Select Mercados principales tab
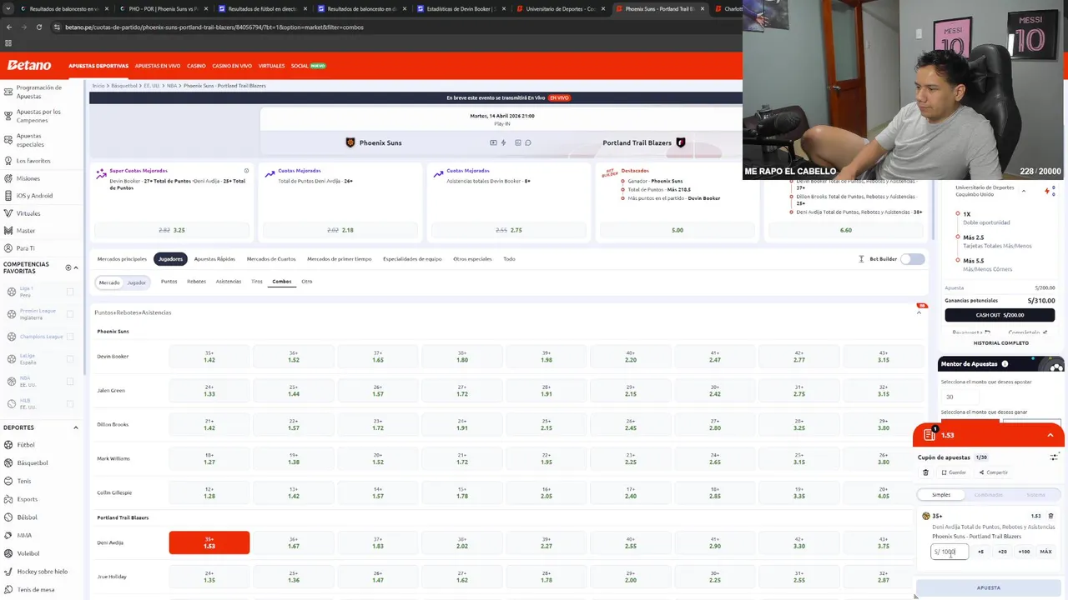The width and height of the screenshot is (1068, 600). point(122,259)
